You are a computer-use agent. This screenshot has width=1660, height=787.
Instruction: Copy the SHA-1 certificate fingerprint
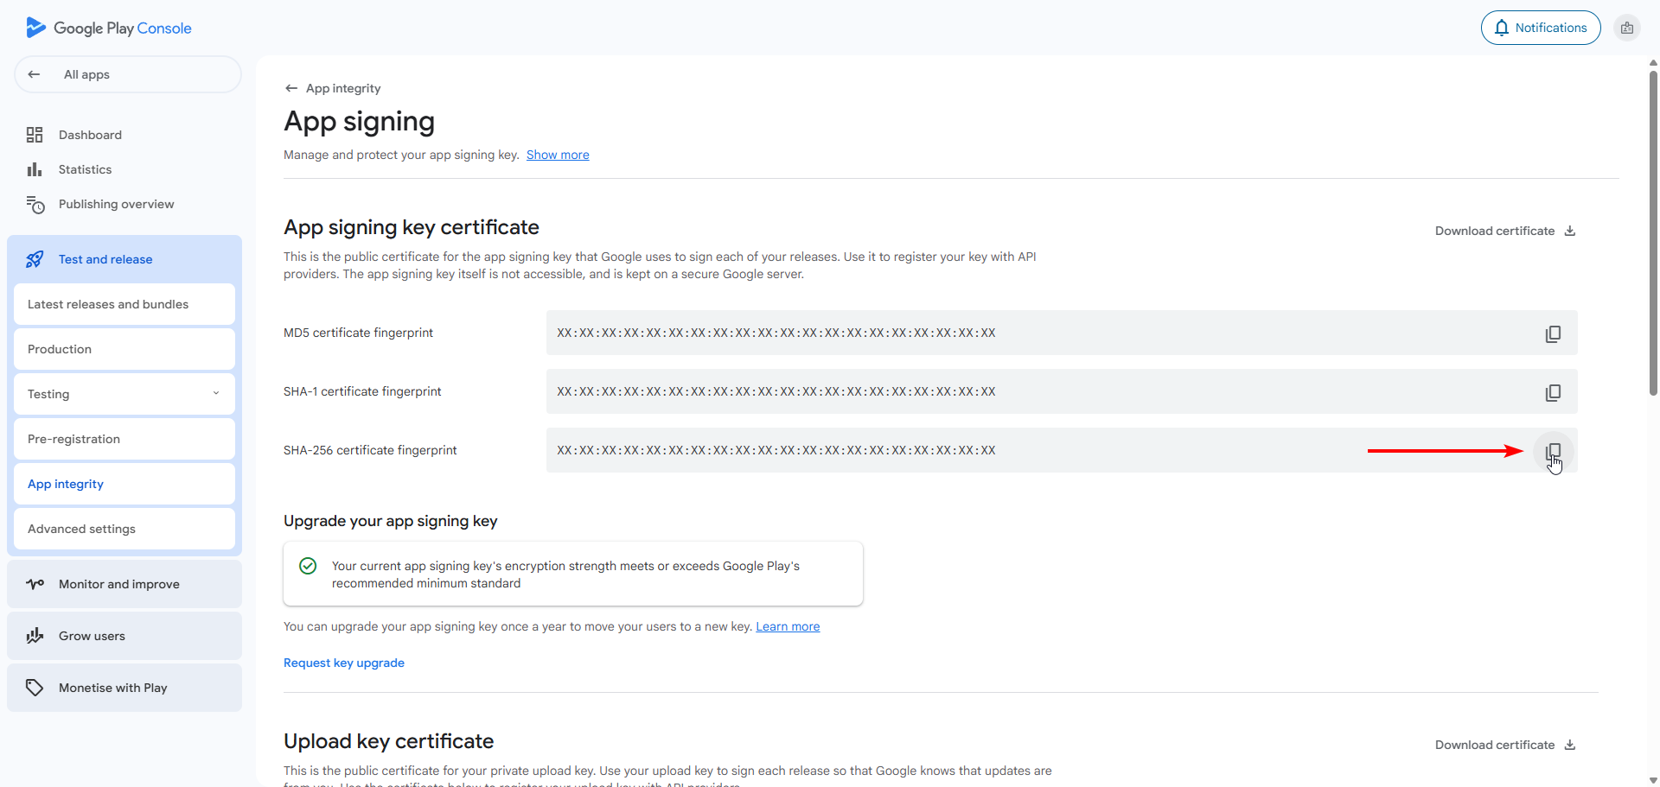click(1553, 392)
